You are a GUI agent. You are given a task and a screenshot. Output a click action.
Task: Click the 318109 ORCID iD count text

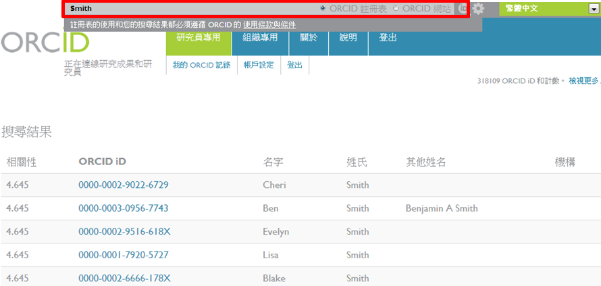click(521, 81)
